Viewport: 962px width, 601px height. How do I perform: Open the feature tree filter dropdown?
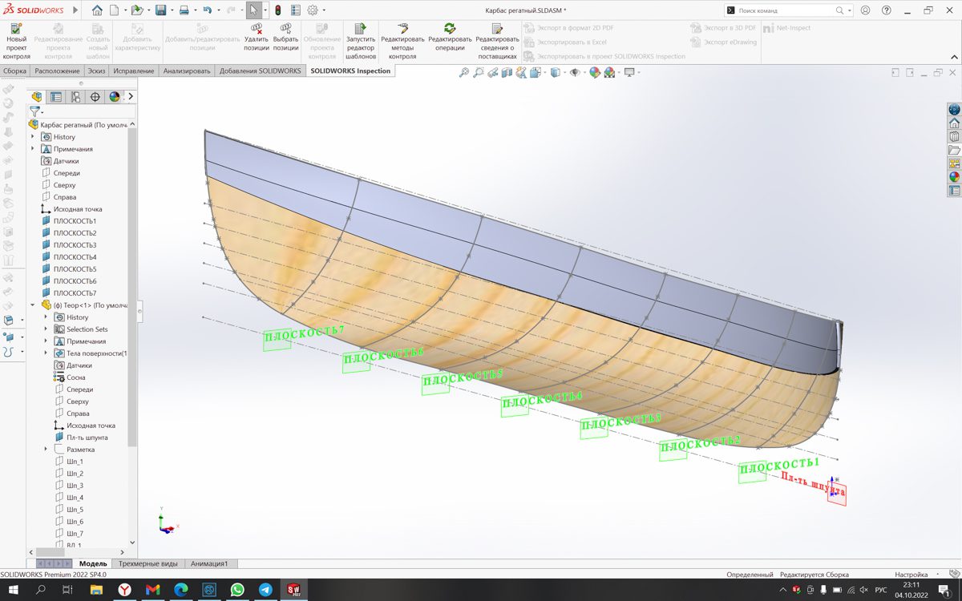(x=36, y=112)
